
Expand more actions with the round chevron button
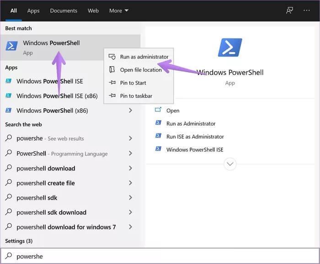point(230,164)
